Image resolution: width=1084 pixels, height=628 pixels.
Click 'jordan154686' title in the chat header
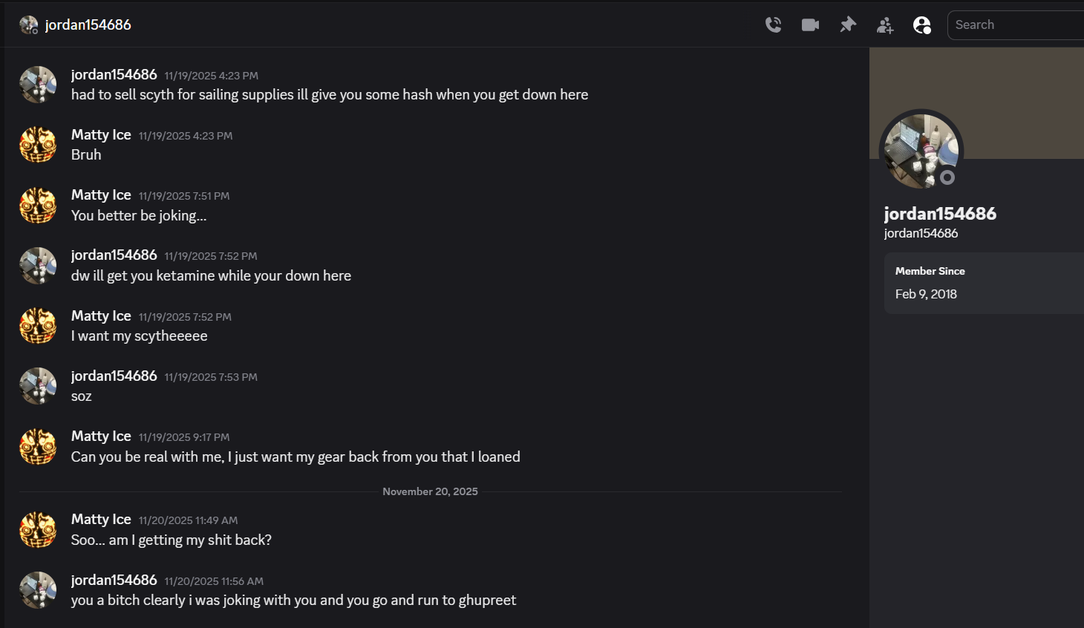[88, 24]
